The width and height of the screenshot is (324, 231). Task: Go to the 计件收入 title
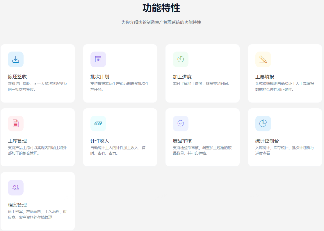click(100, 141)
